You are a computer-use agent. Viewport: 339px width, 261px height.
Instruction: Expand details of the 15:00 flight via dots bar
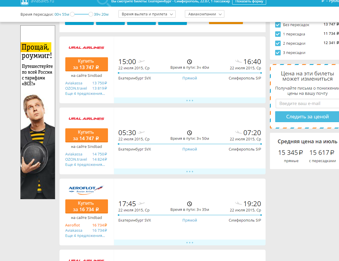pos(190,100)
